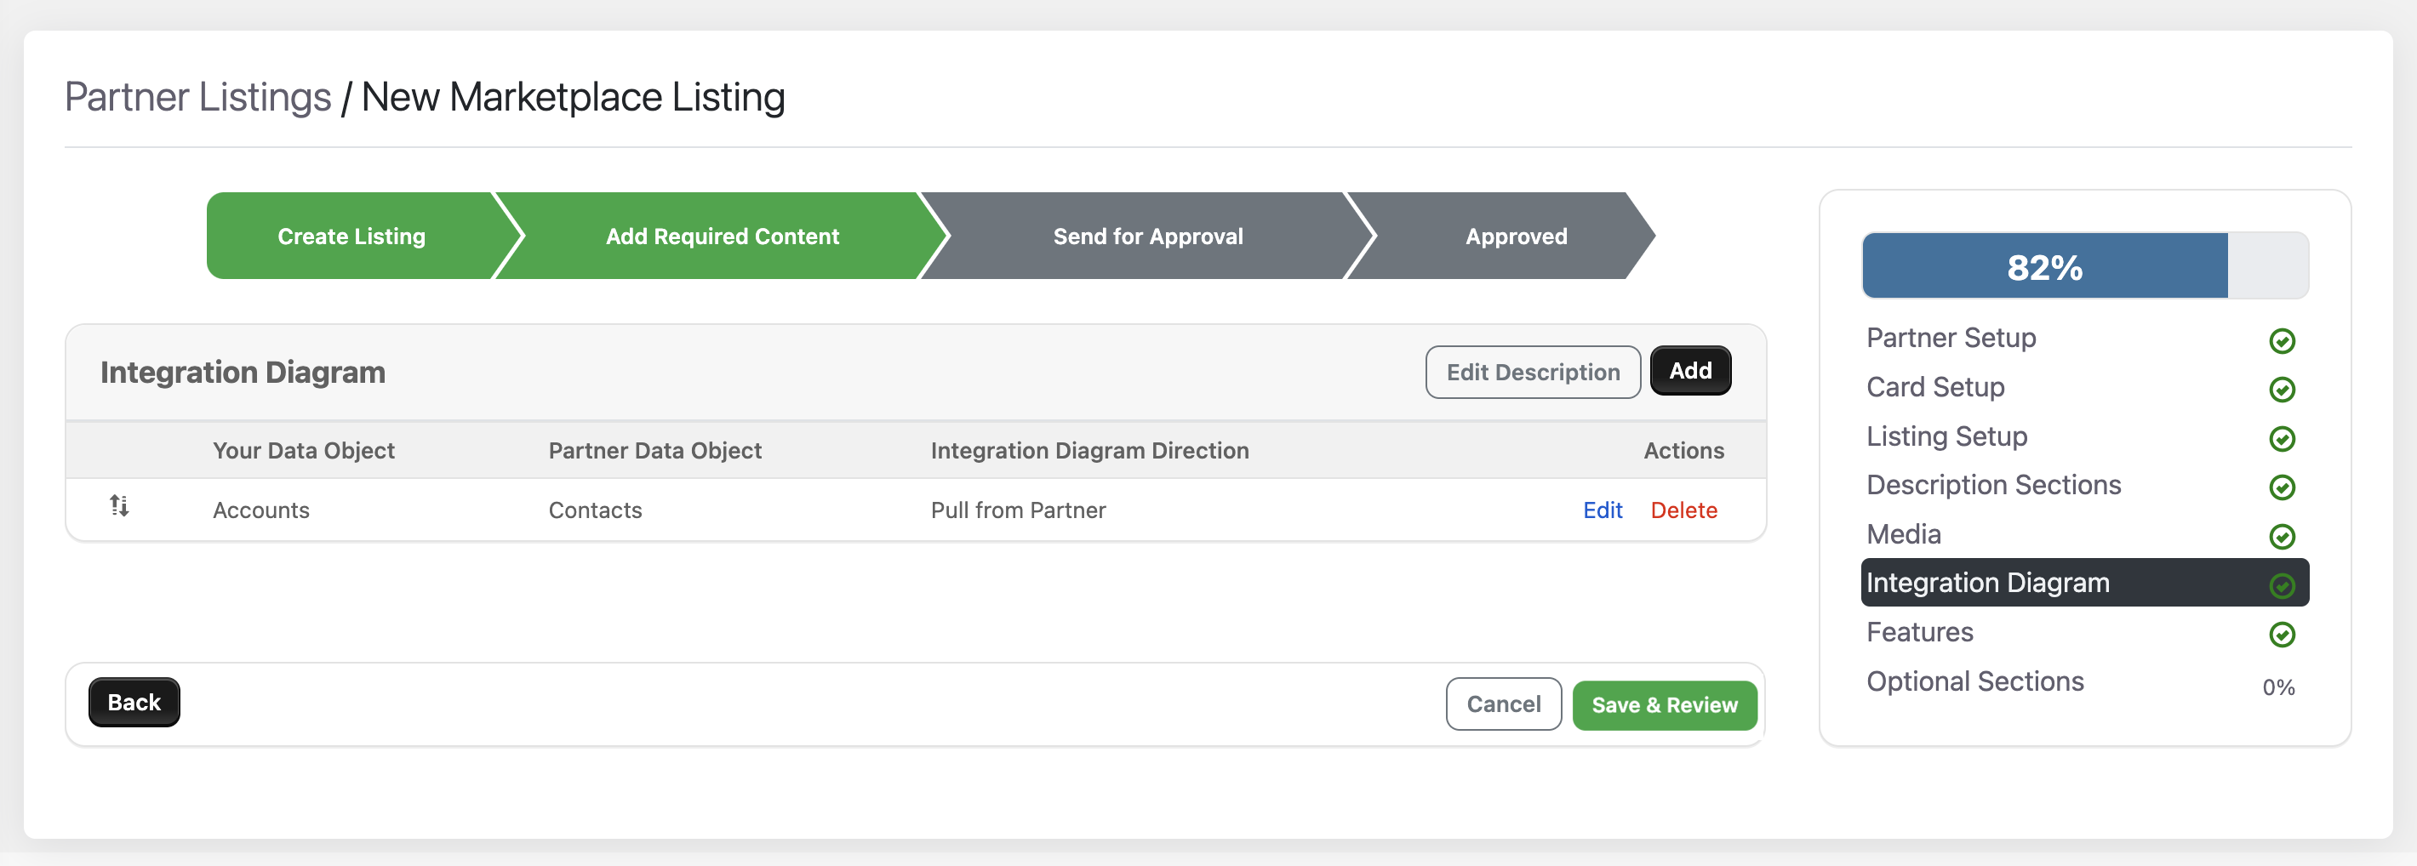Click the Your Data Object column header
The width and height of the screenshot is (2417, 866).
[303, 450]
